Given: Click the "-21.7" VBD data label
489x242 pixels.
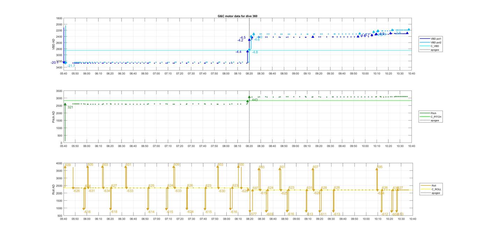Looking at the screenshot, I should pyautogui.click(x=71, y=66).
